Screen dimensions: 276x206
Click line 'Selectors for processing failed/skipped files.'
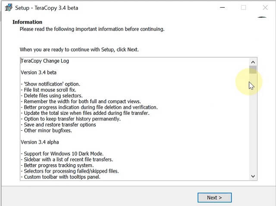[x=70, y=171]
